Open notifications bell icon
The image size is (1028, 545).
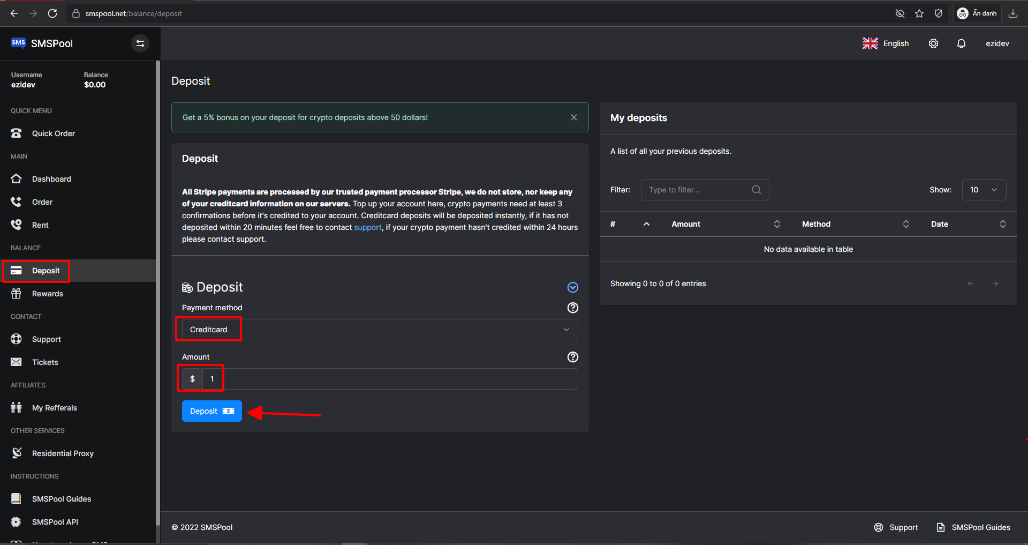coord(961,43)
